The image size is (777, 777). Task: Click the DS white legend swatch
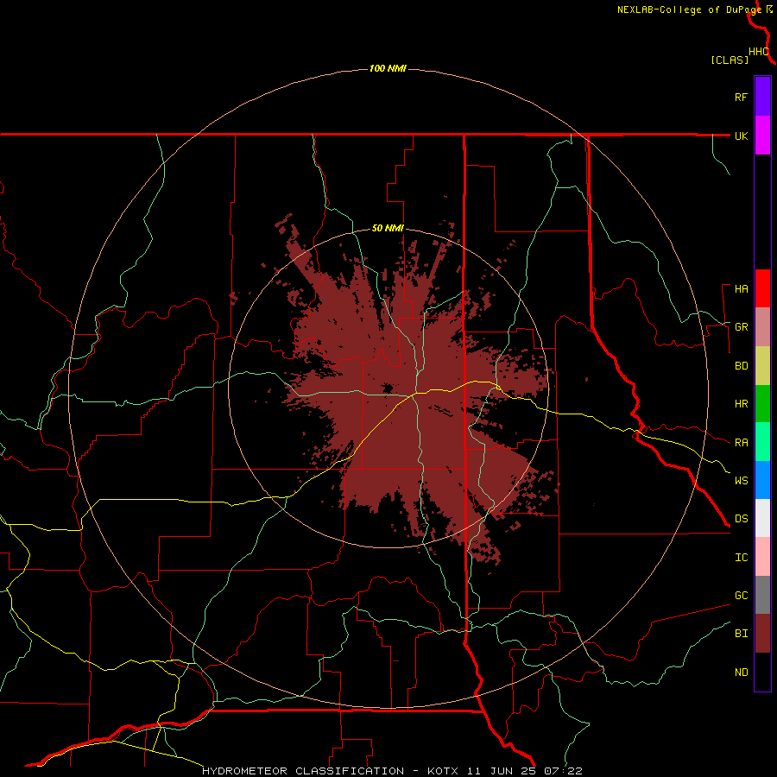(x=762, y=518)
